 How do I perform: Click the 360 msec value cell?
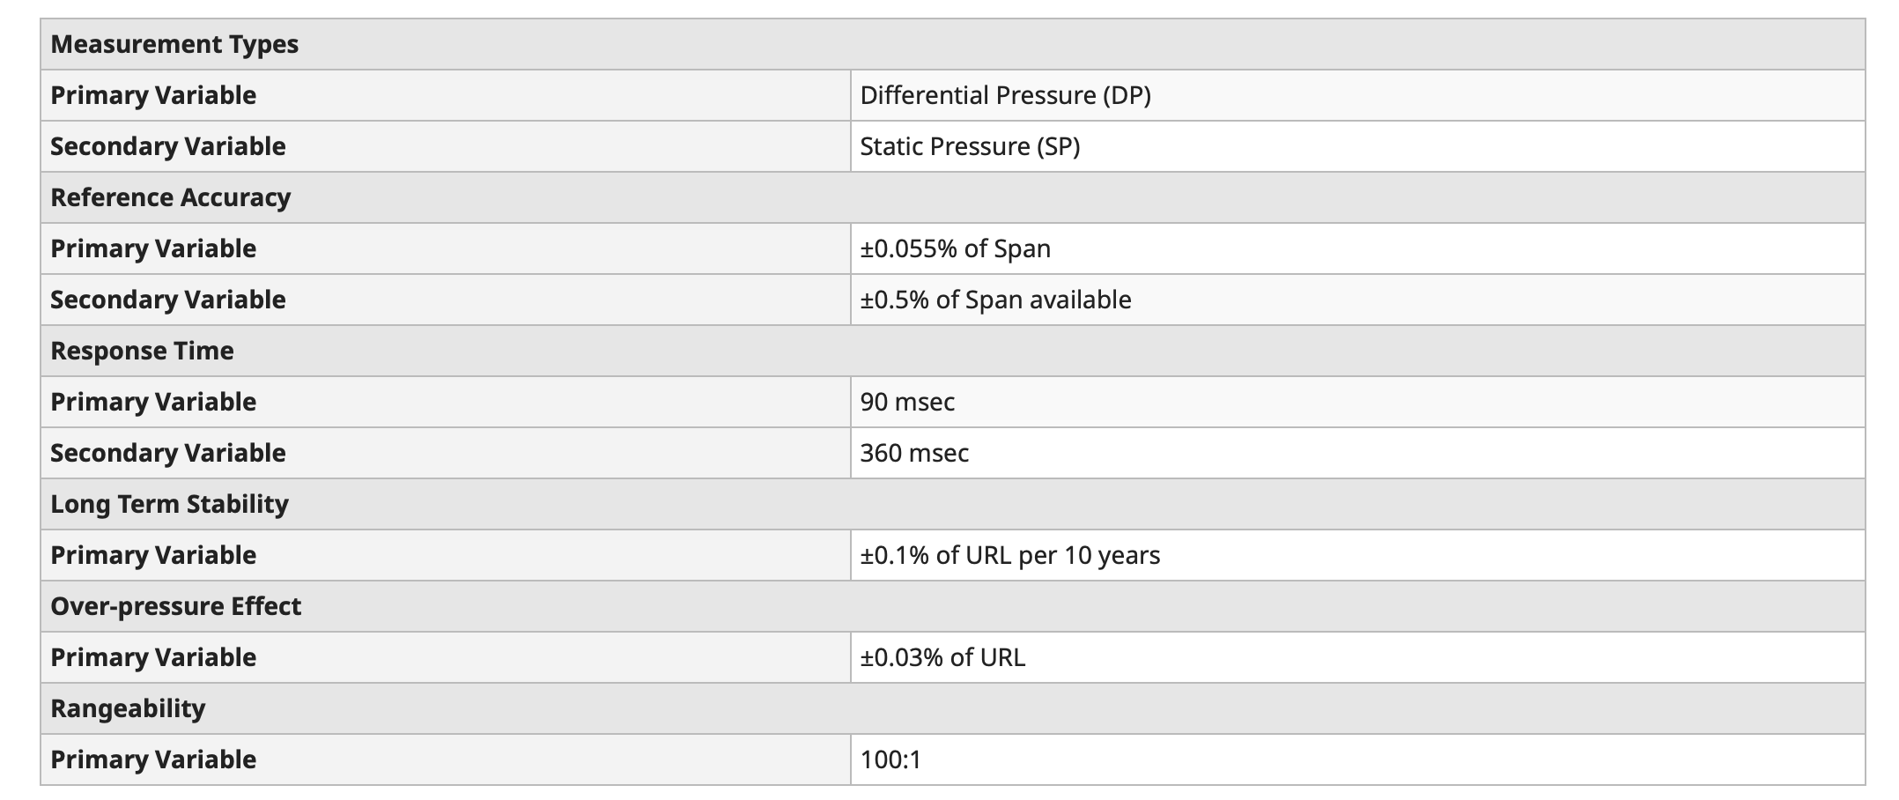tap(914, 453)
